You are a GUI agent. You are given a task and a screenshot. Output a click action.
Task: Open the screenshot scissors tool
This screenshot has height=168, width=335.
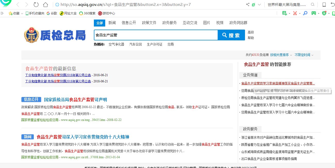tap(295, 13)
